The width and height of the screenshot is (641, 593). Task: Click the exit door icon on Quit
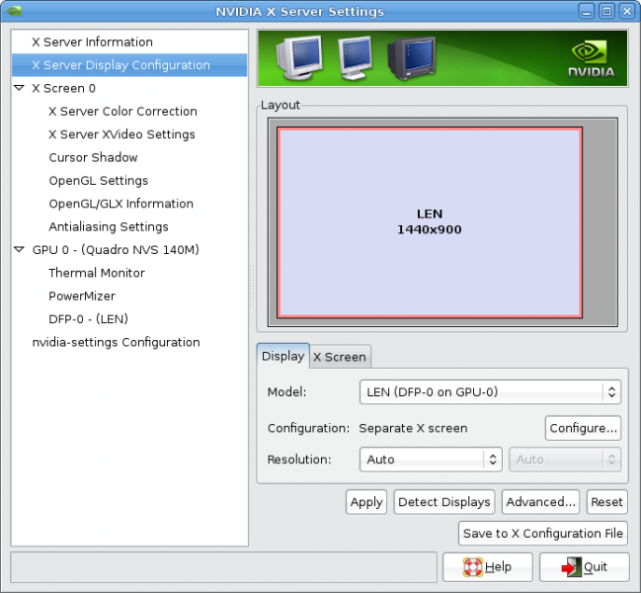click(x=572, y=567)
